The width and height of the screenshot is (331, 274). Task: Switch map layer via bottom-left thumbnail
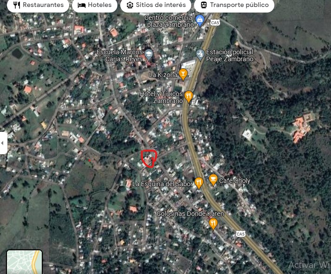[x=24, y=262]
